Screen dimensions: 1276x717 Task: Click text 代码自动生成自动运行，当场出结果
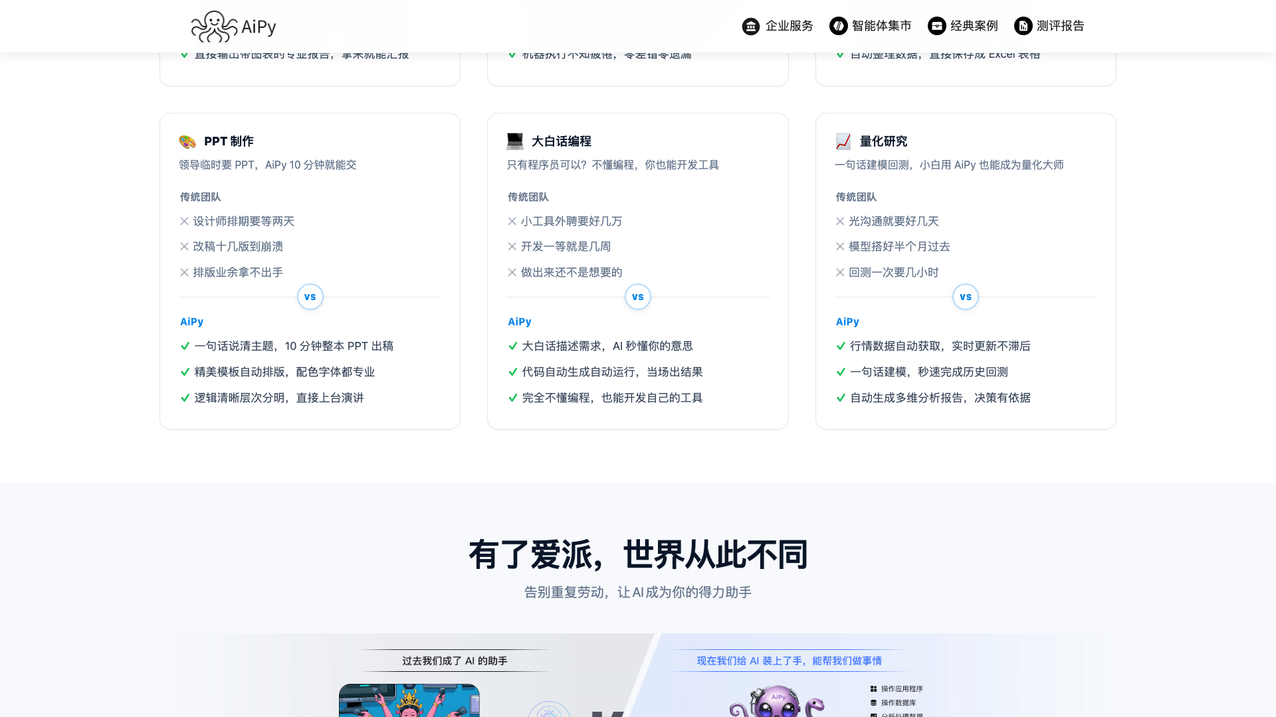point(612,372)
